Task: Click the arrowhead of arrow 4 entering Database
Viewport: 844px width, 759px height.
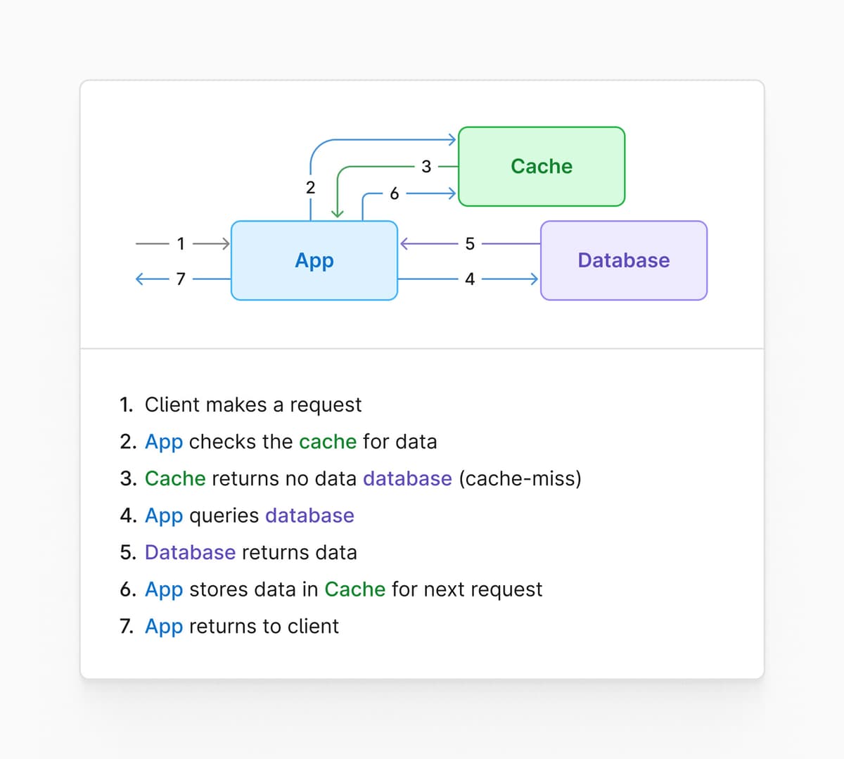Action: (534, 279)
